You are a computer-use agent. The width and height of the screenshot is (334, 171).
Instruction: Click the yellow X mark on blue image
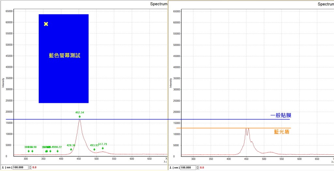pyautogui.click(x=46, y=24)
